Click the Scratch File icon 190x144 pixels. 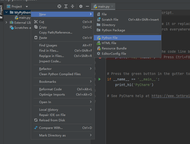(99, 19)
